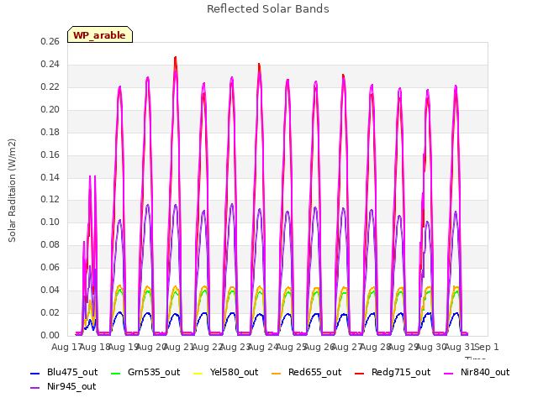Click the WP_arable annotation label
Image resolution: width=538 pixels, height=403 pixels.
[100, 34]
